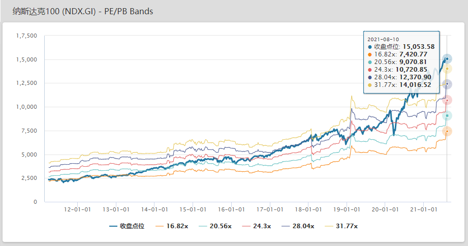Click tooltip value 10,720.85
Image resolution: width=468 pixels, height=246 pixels.
(x=411, y=70)
